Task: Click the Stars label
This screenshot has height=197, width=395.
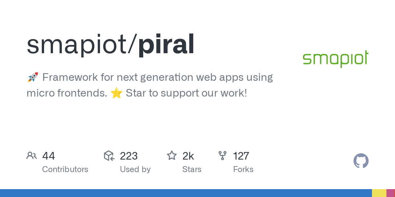Action: tap(192, 169)
